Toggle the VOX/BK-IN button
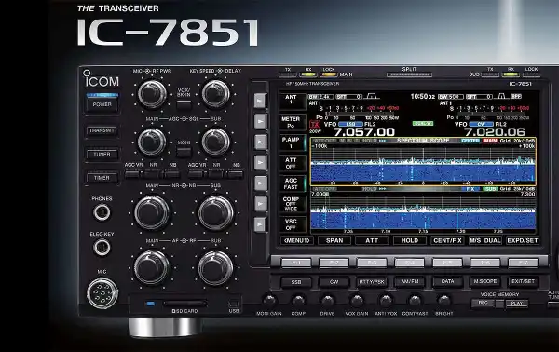The height and width of the screenshot is (352, 559). [x=184, y=104]
